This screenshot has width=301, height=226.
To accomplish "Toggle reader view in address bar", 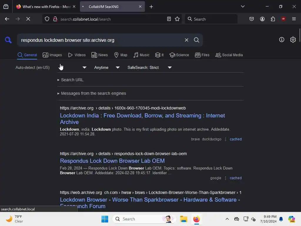I will pos(169,19).
